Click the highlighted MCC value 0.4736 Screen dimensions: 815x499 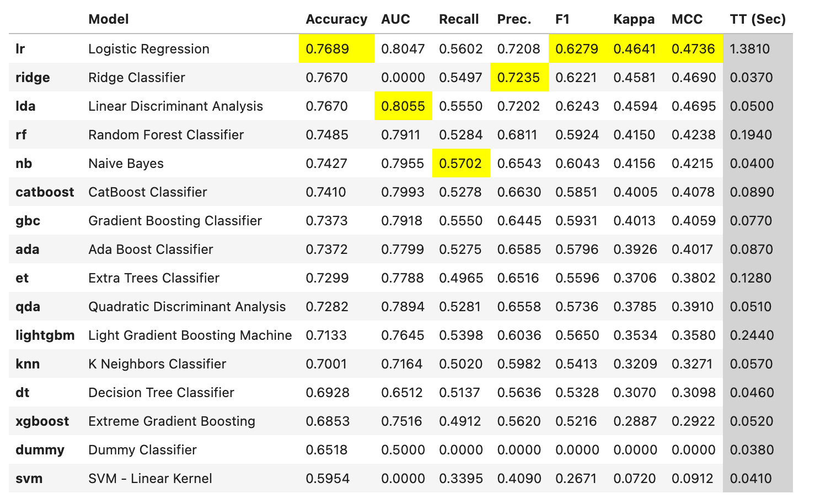pyautogui.click(x=693, y=49)
